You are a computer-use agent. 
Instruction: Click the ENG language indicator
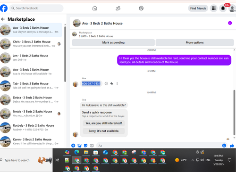(x=208, y=160)
